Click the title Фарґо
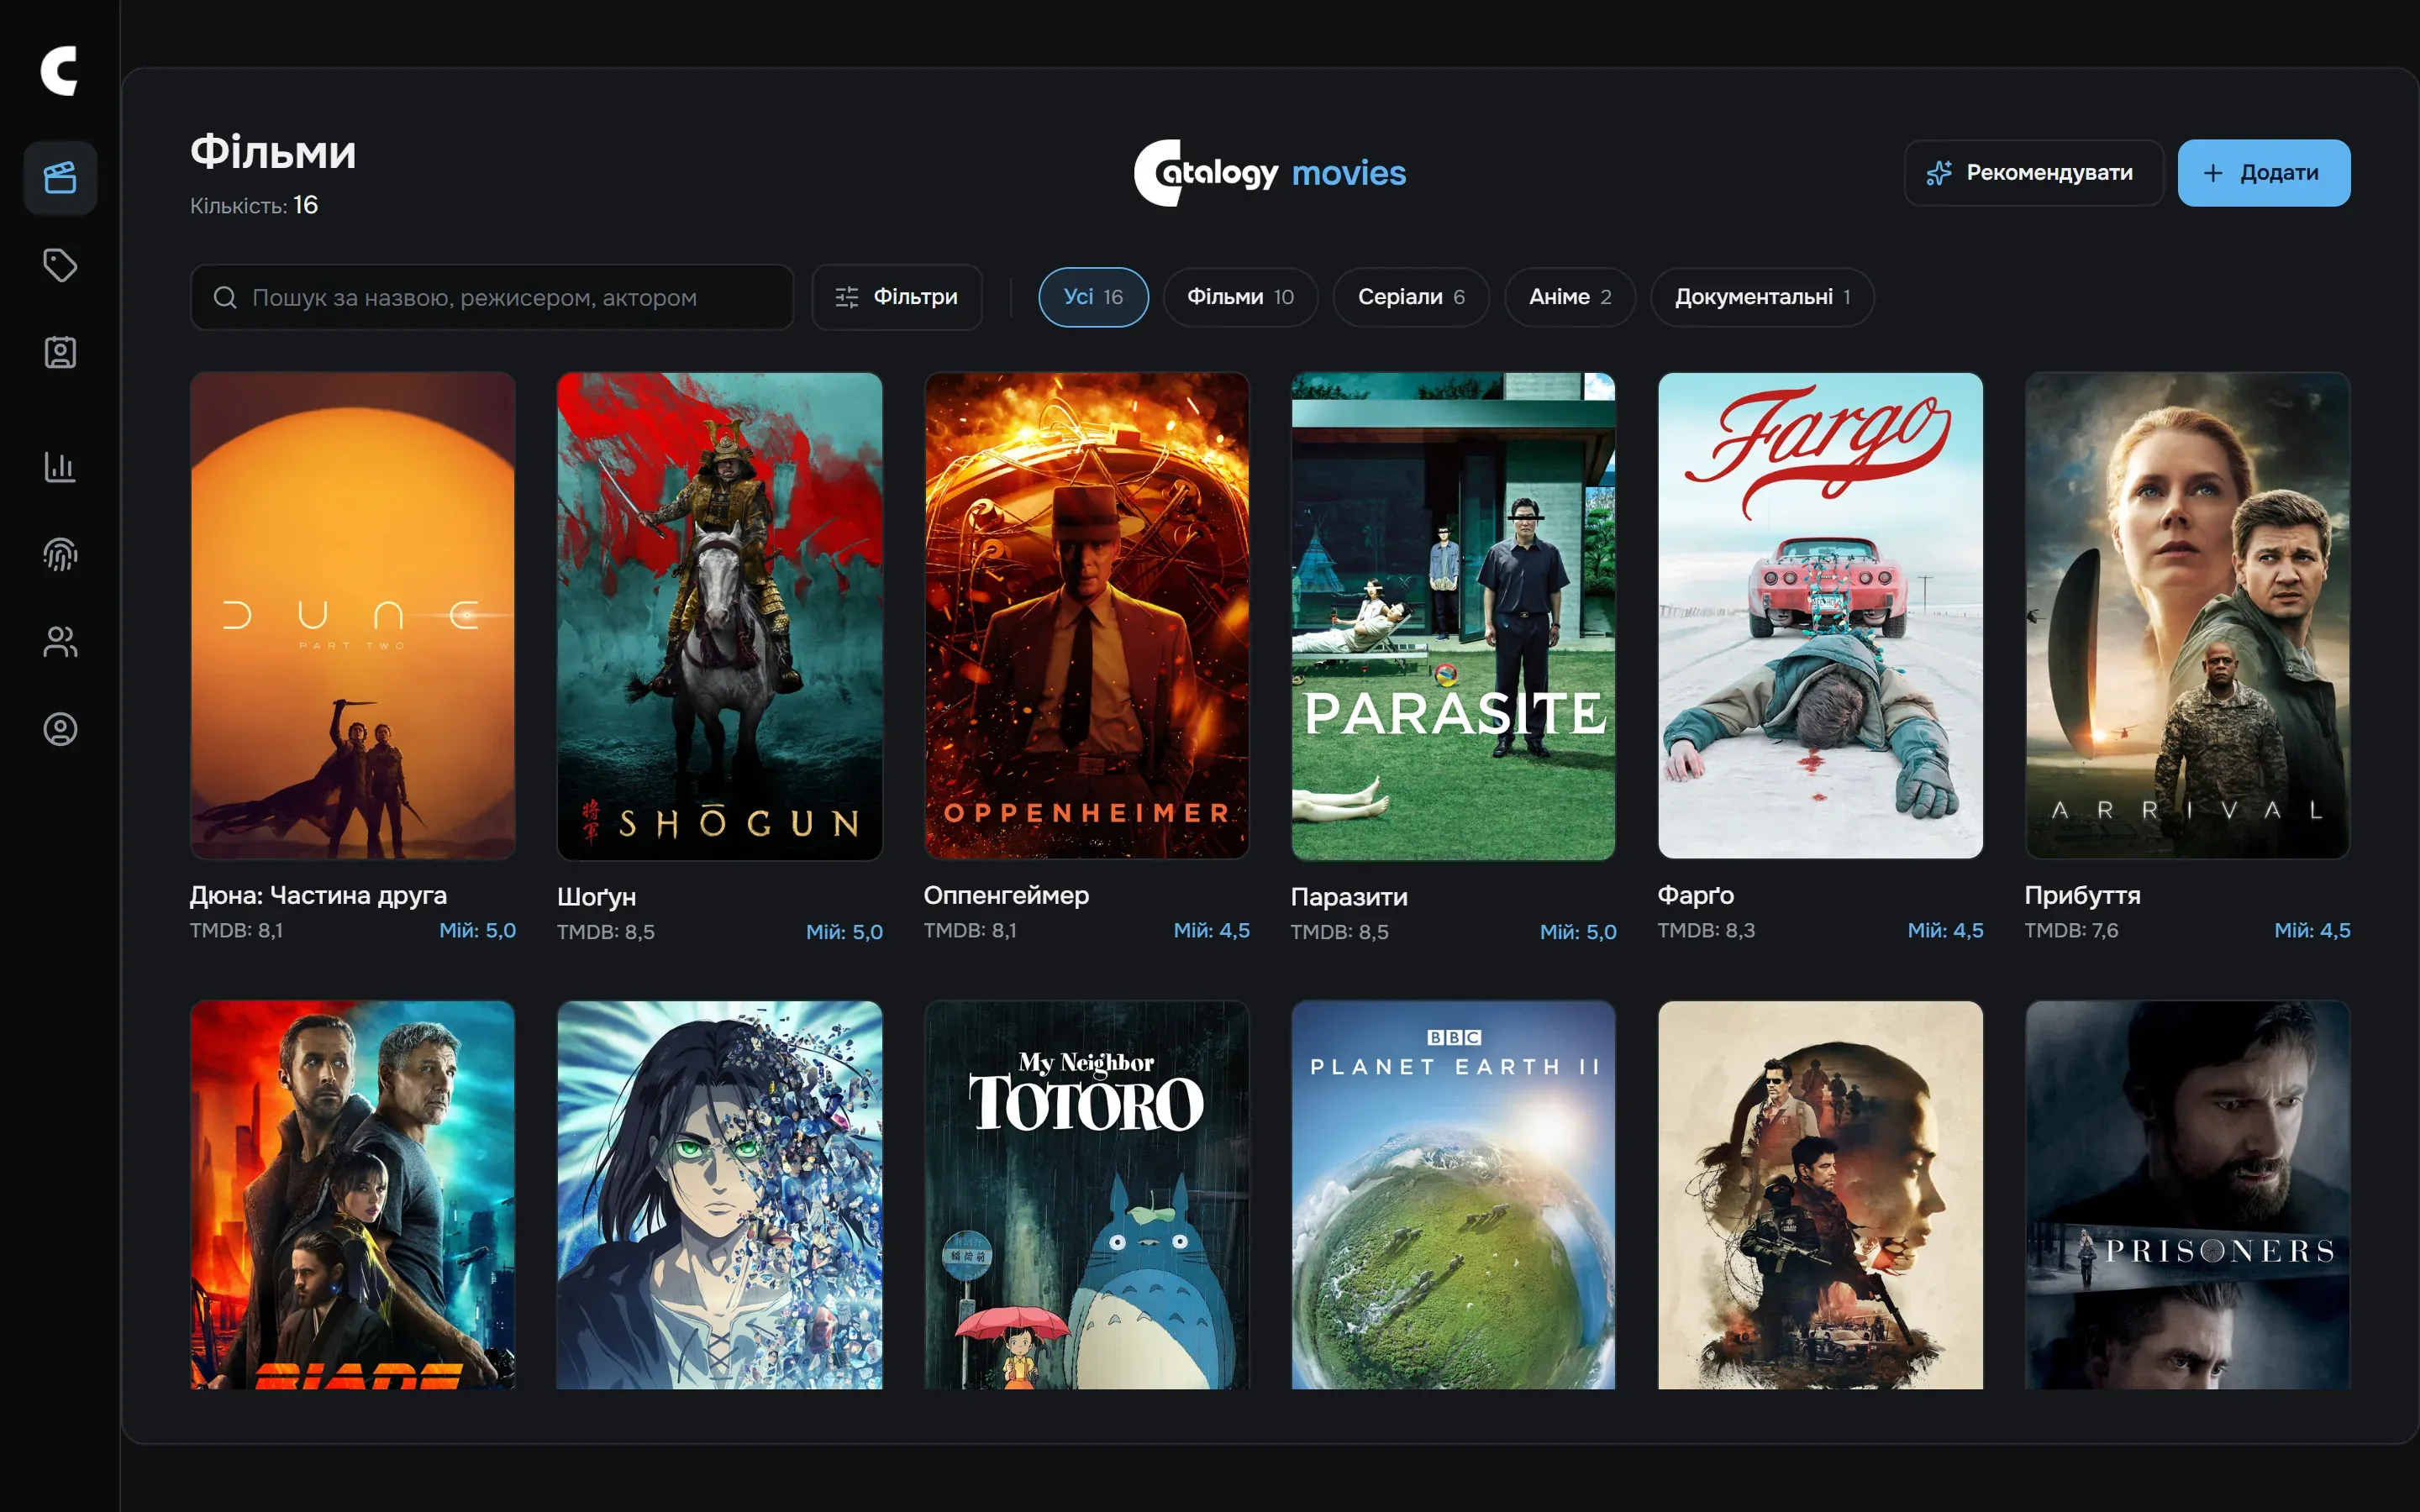2420x1512 pixels. tap(1696, 895)
